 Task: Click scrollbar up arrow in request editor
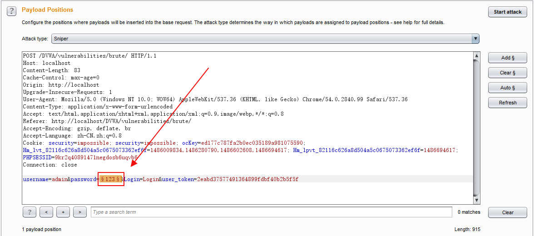coord(476,56)
